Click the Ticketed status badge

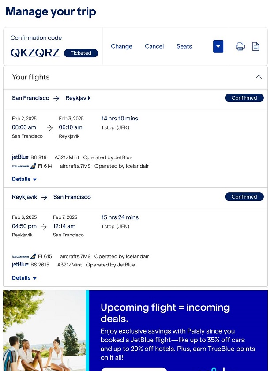pos(81,53)
